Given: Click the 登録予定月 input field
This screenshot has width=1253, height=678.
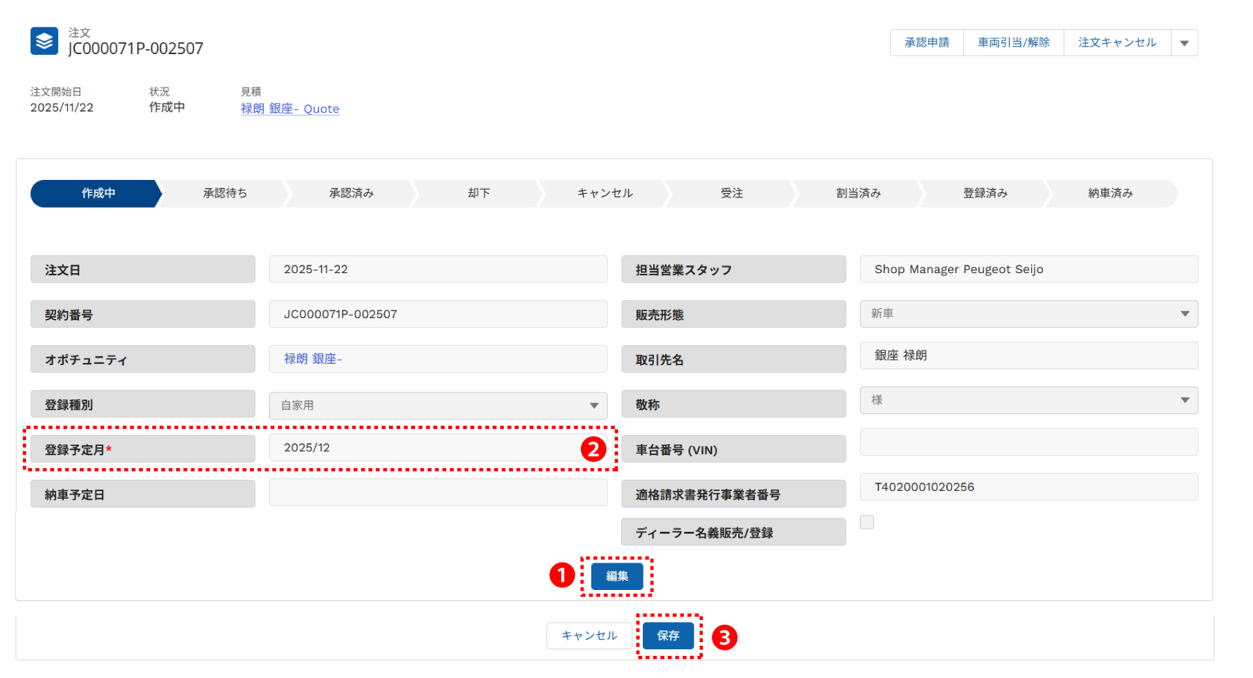Looking at the screenshot, I should click(x=424, y=448).
